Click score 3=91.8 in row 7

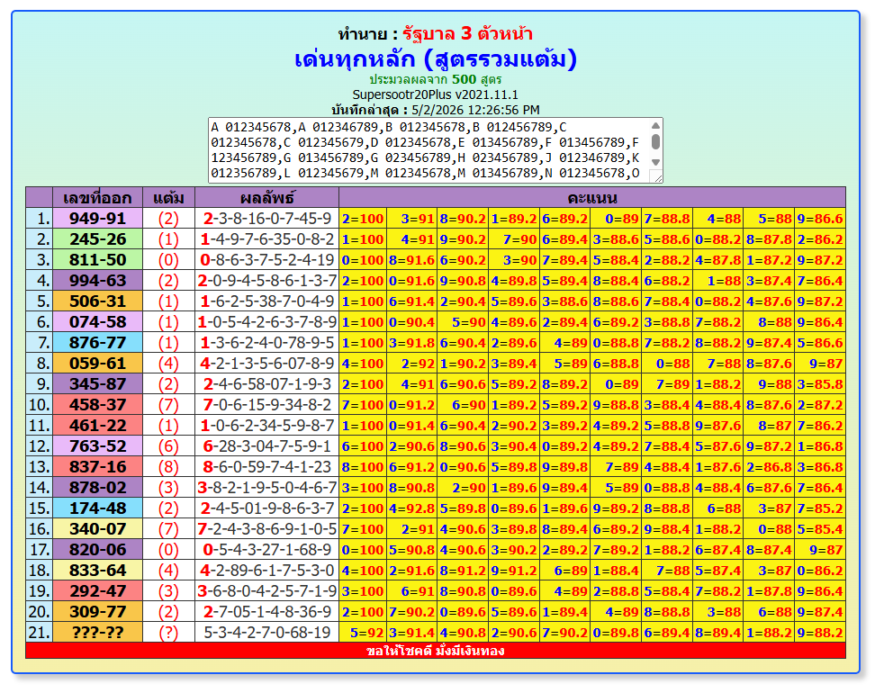click(x=411, y=342)
